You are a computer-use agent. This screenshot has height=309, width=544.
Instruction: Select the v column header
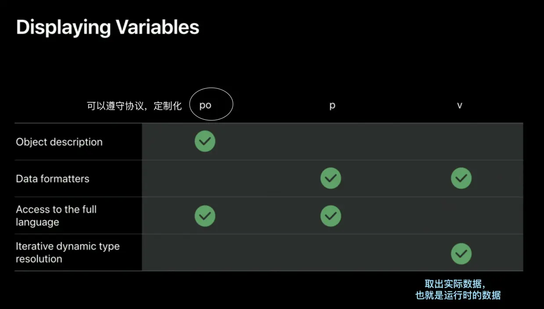click(459, 105)
